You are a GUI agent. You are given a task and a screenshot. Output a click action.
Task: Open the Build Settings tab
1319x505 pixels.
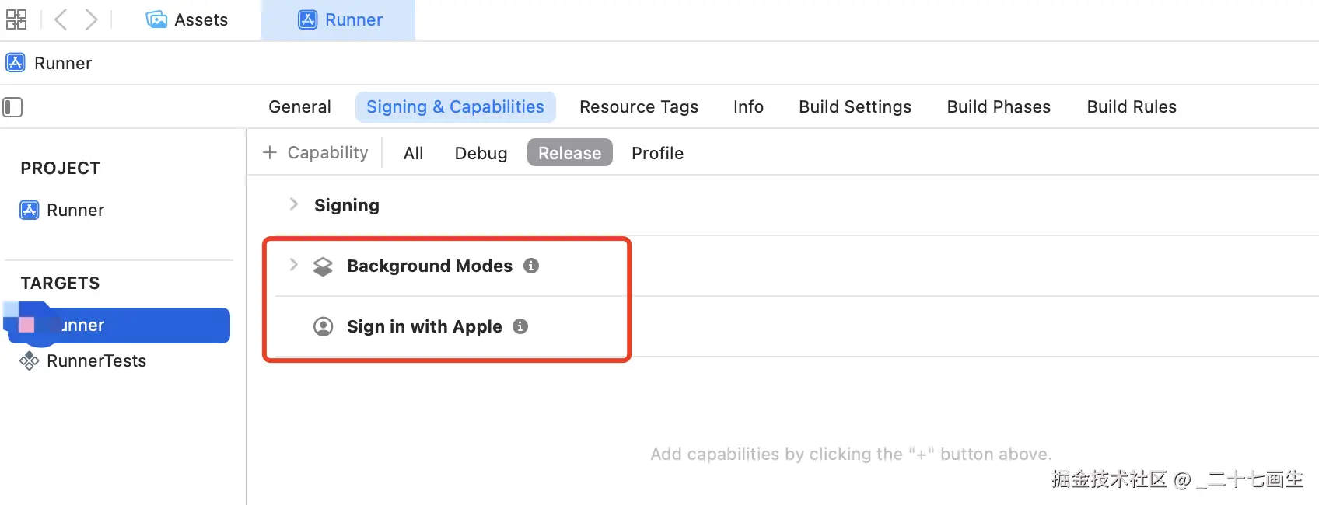pos(855,107)
